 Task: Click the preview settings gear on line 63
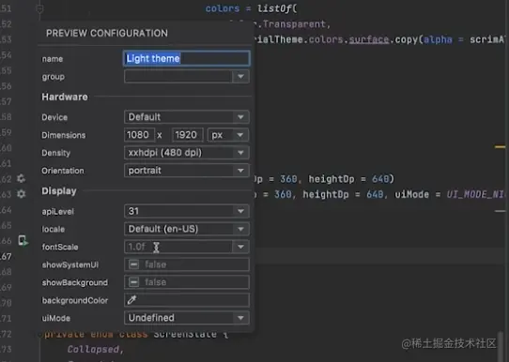[21, 194]
